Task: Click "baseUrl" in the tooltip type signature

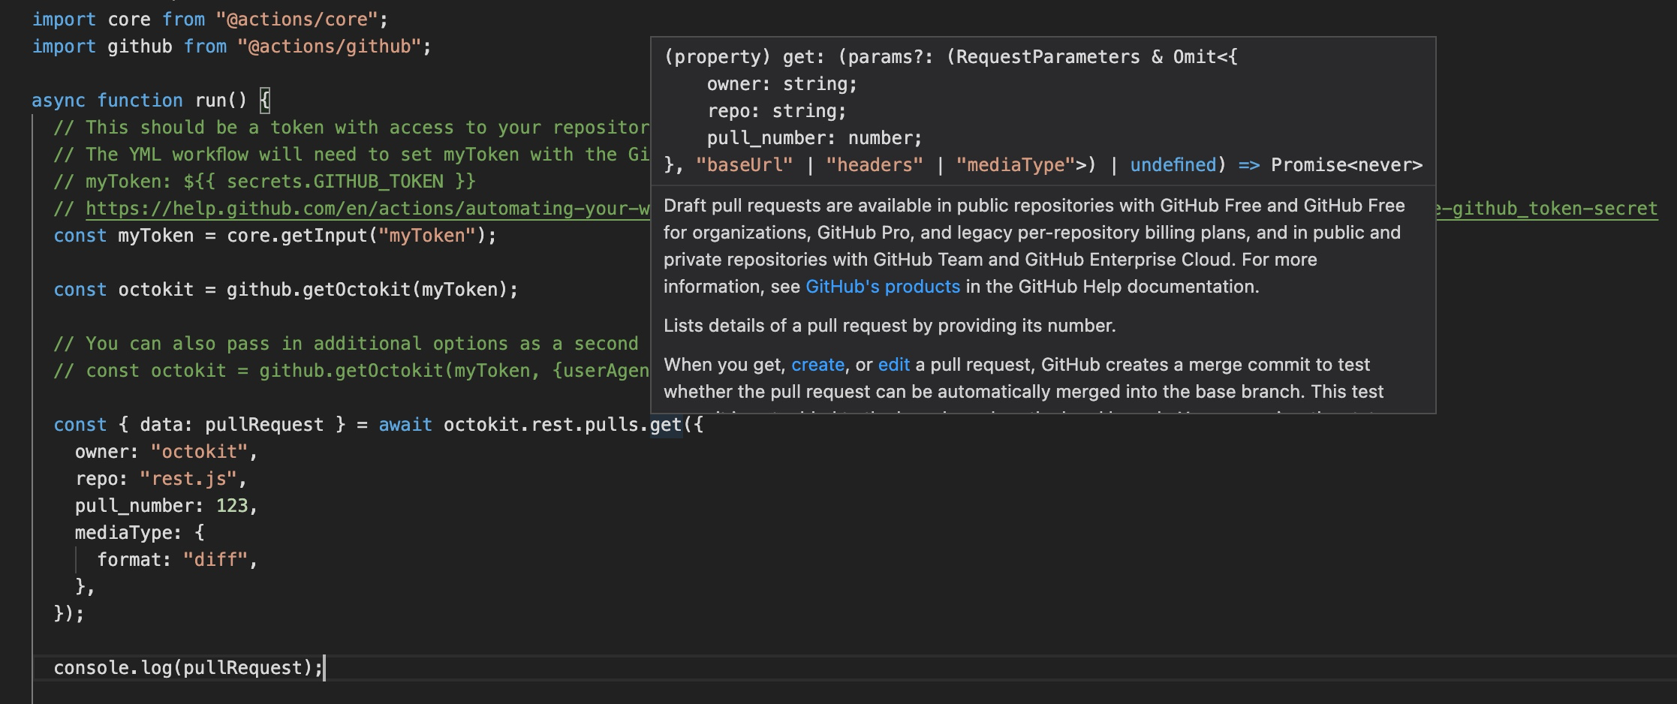Action: [746, 164]
